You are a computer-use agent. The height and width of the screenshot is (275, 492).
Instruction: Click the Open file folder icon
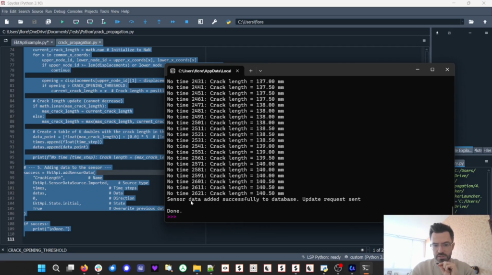pyautogui.click(x=21, y=22)
